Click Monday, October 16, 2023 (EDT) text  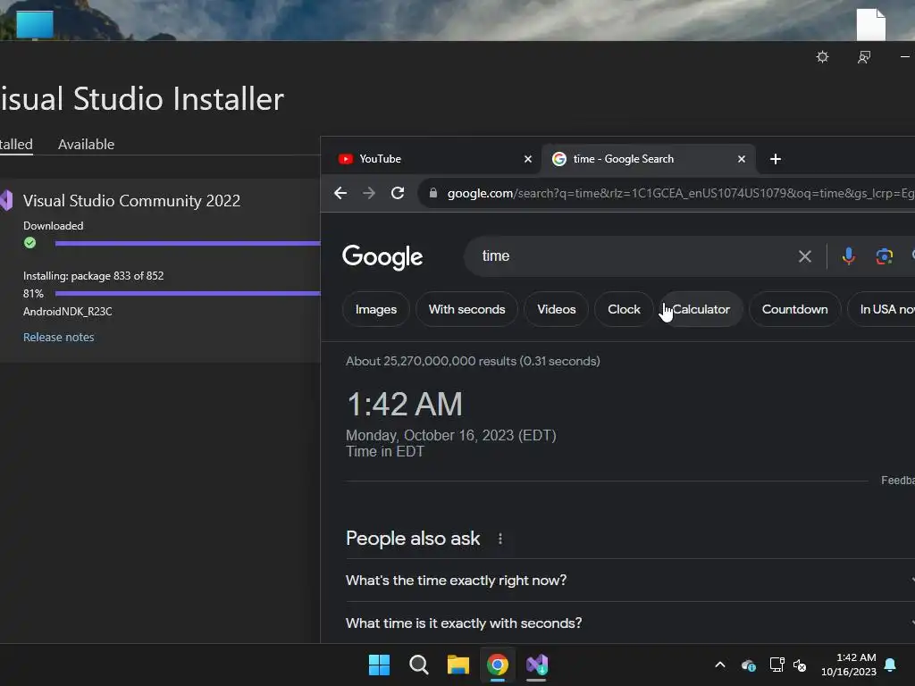[451, 435]
